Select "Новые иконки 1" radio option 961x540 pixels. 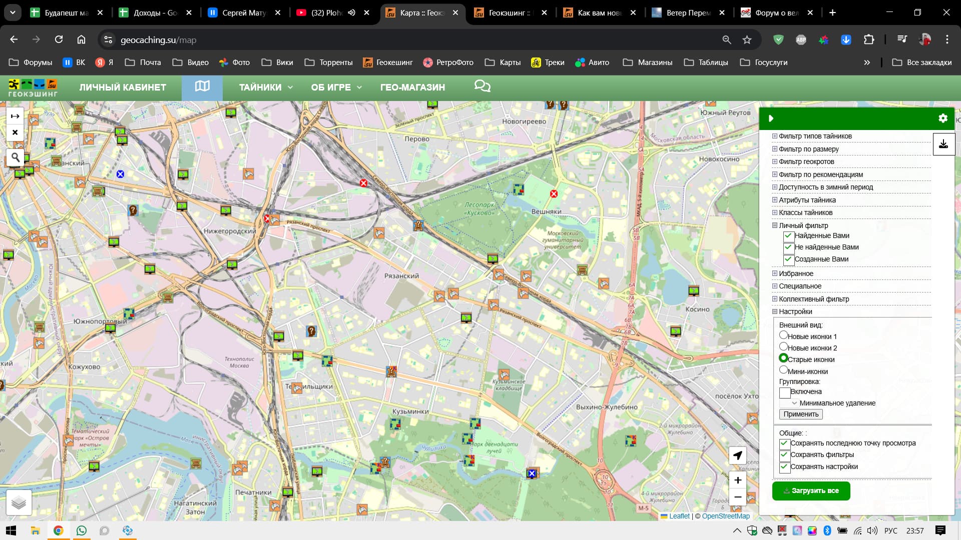[x=783, y=335]
